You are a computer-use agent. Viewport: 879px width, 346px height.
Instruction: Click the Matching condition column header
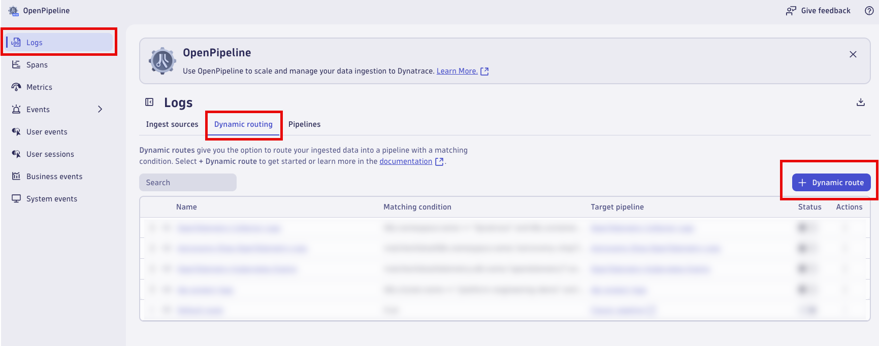point(417,207)
